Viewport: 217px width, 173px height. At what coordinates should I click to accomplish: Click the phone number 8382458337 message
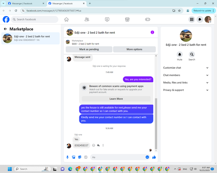pos(81,145)
